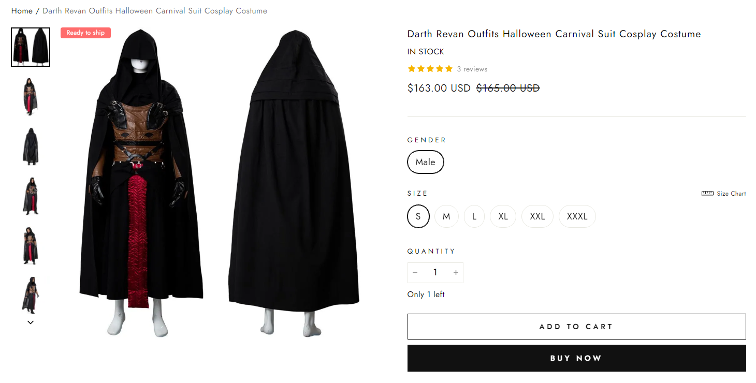Open the 3 reviews link
The width and height of the screenshot is (756, 383).
(x=472, y=69)
